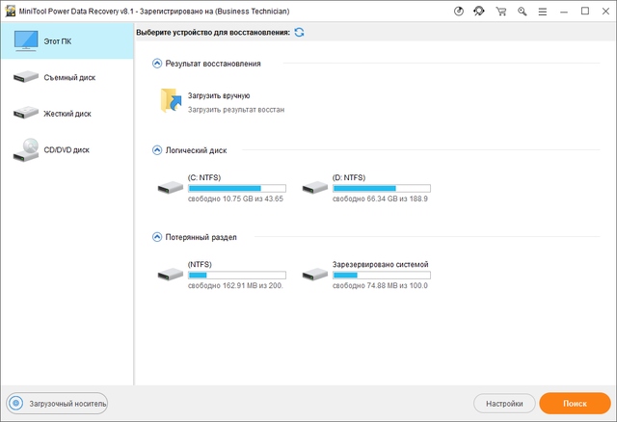Select the Зарезервировано системой drive icon

point(315,275)
